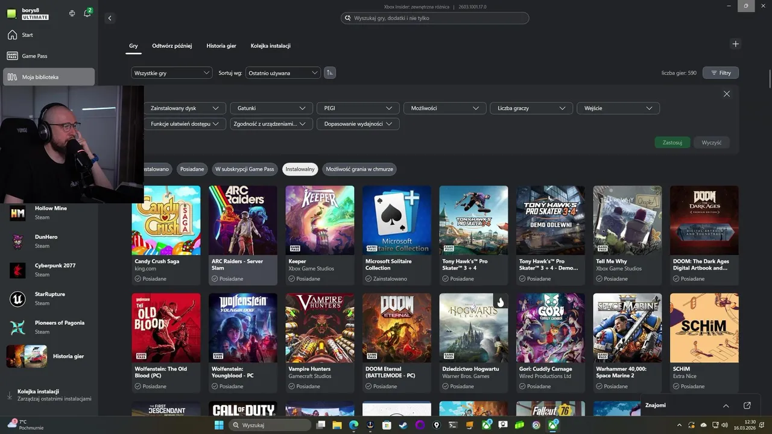Open the Wszystkie gry dropdown

(x=172, y=73)
